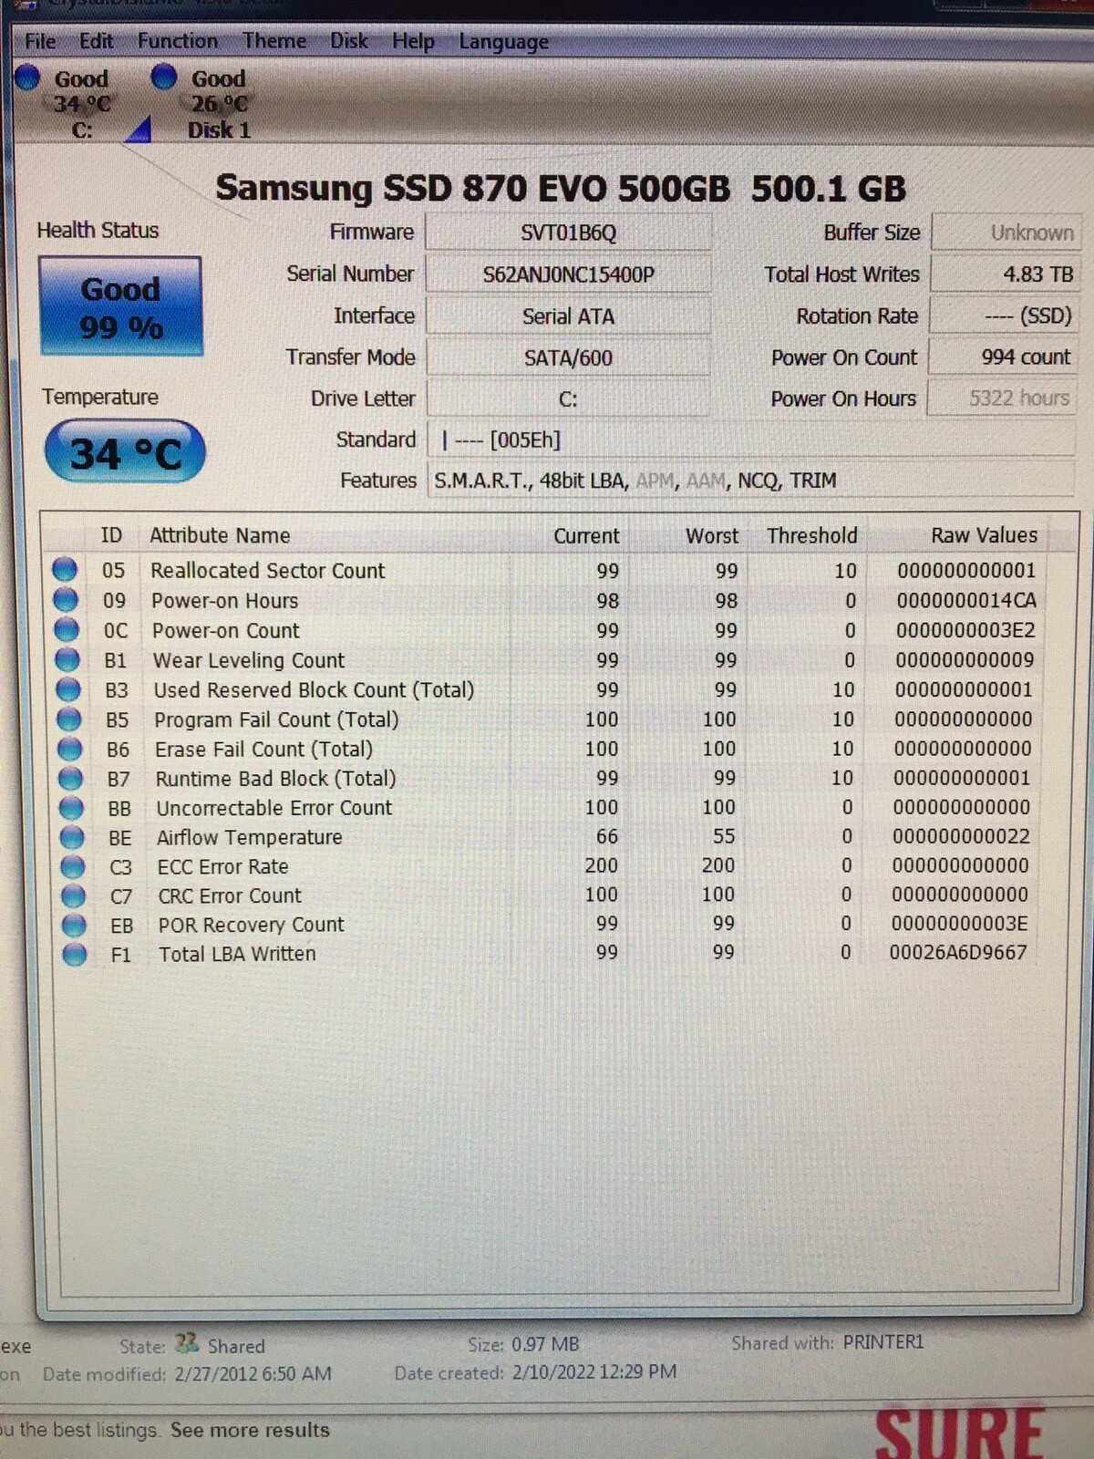Click status icon for Used Reserved Block Count

pyautogui.click(x=68, y=689)
